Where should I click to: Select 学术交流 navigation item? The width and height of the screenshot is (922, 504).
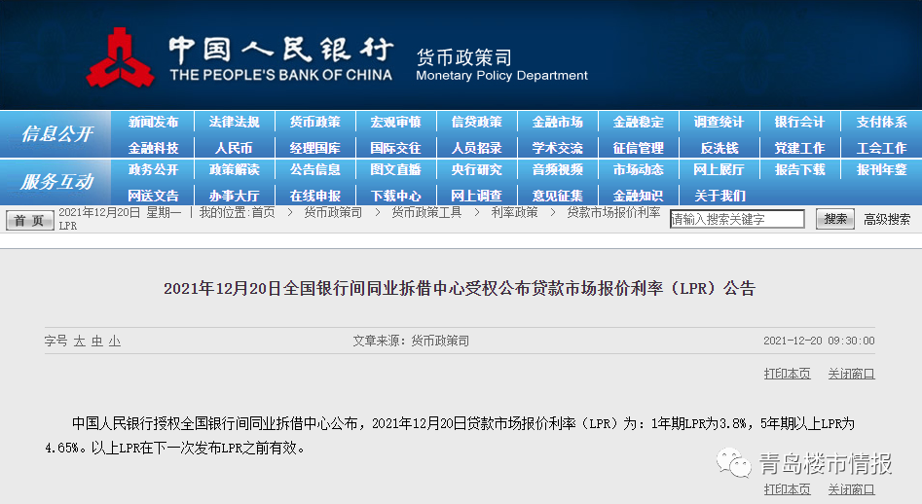coord(558,148)
